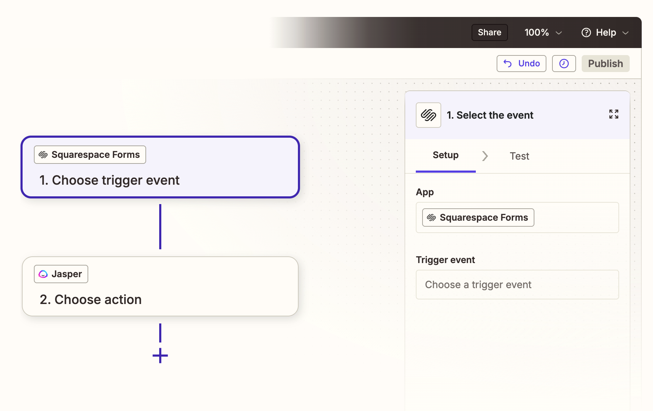Click the Squarespace icon in App field

point(431,218)
